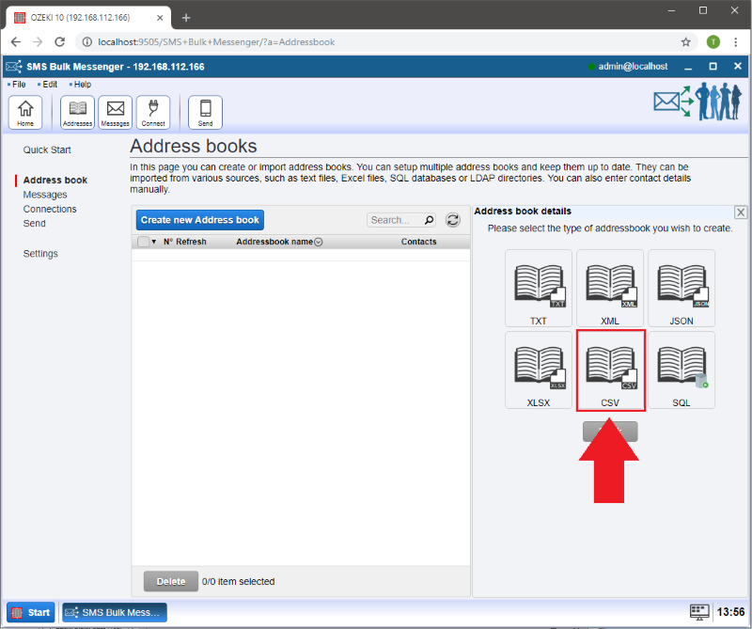Refresh the address book list
752x629 pixels.
pos(453,220)
